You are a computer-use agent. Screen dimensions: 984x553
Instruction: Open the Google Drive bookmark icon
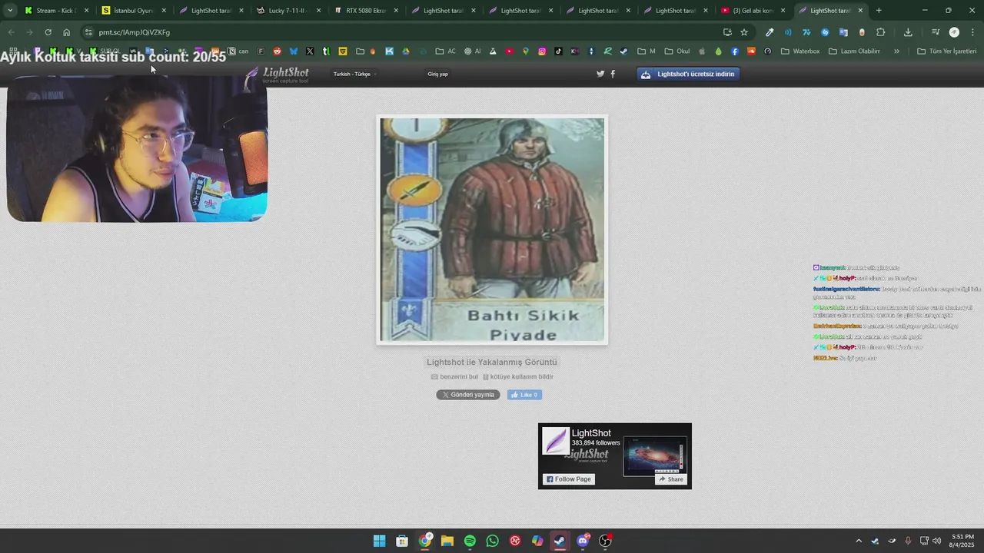point(405,51)
